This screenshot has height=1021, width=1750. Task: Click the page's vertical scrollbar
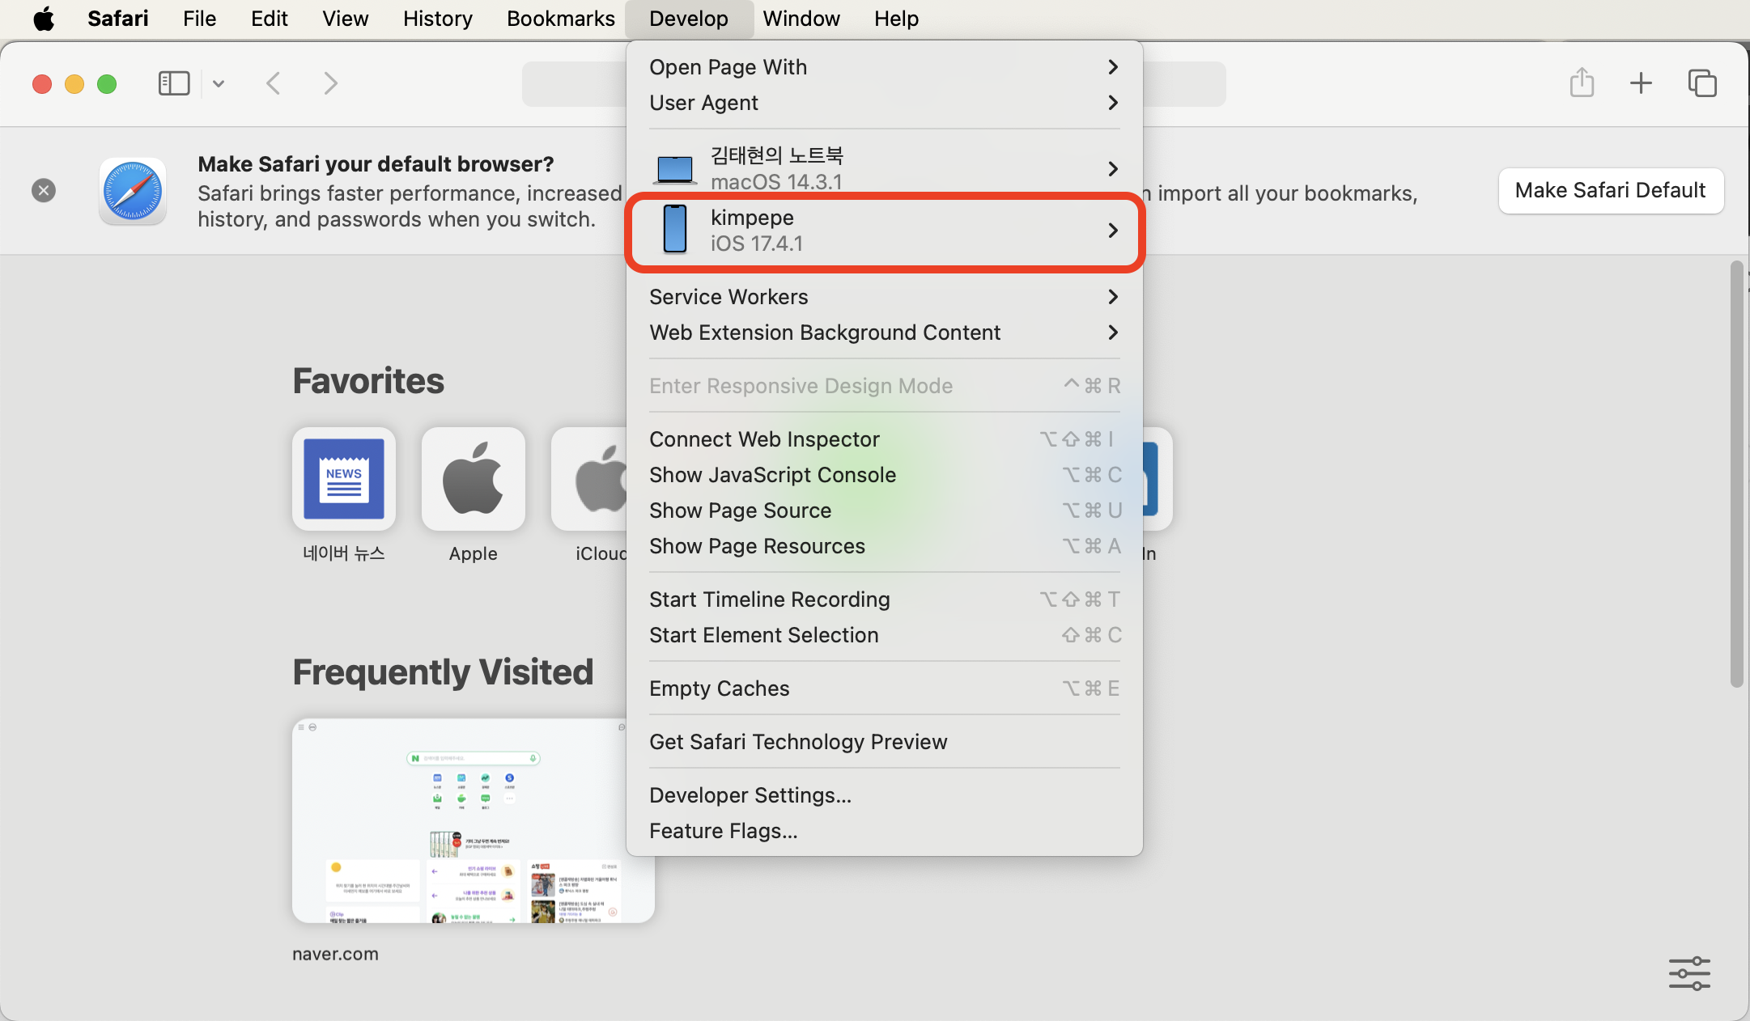(x=1736, y=474)
